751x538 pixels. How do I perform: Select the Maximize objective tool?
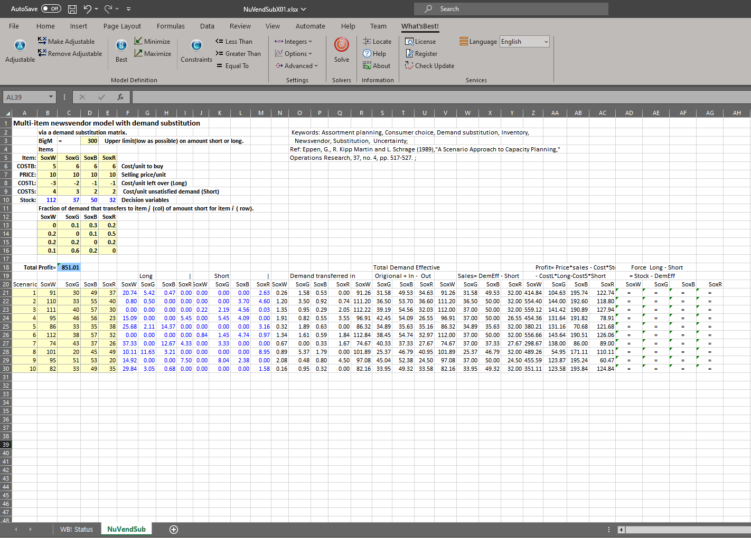pyautogui.click(x=153, y=54)
